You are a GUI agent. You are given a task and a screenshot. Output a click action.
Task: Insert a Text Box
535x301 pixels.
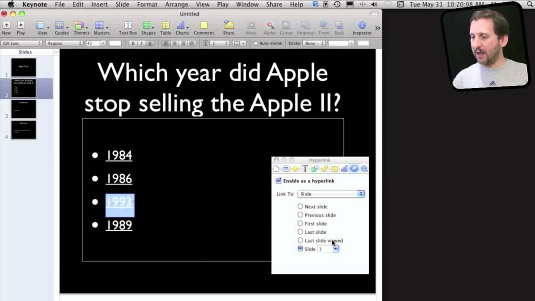click(128, 28)
